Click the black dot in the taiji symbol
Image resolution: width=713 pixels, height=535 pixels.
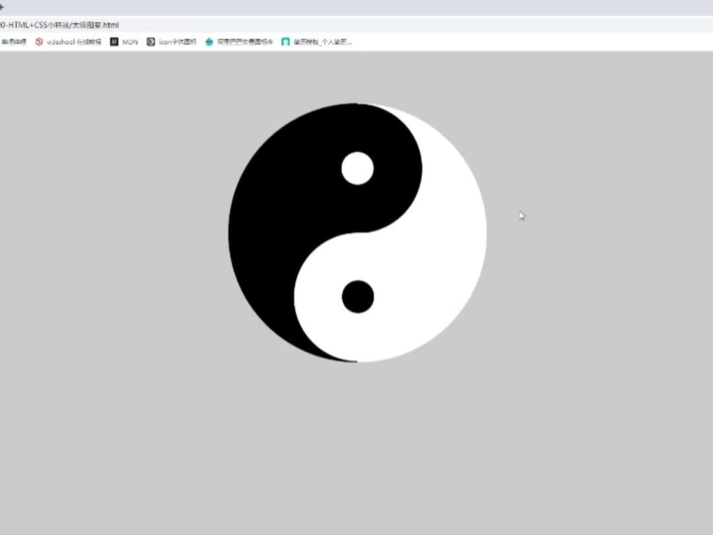tap(358, 297)
